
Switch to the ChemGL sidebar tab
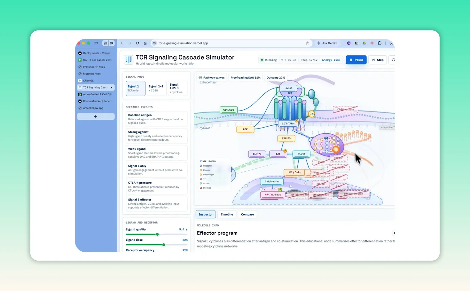coord(96,81)
